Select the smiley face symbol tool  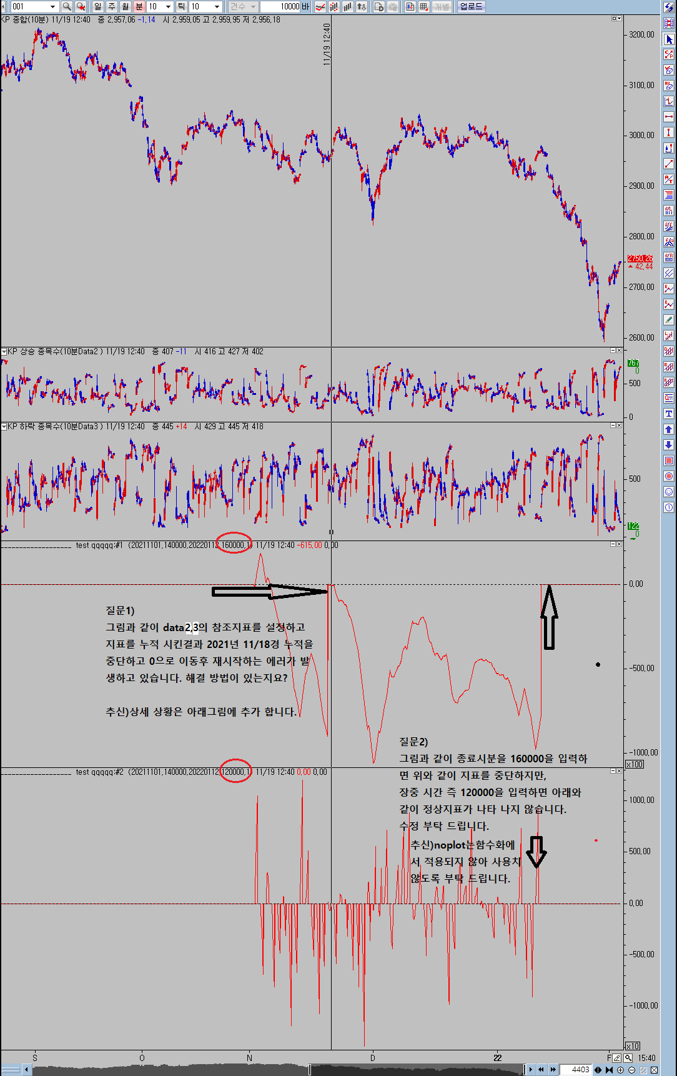[669, 492]
